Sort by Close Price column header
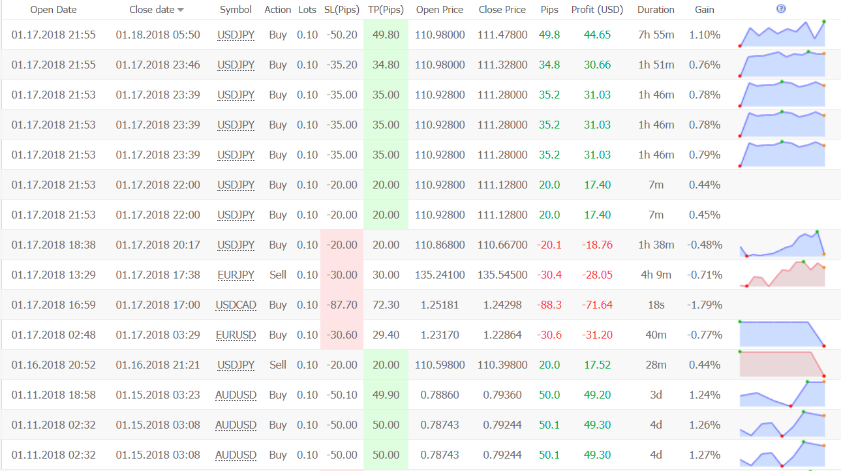This screenshot has height=471, width=841. (502, 10)
